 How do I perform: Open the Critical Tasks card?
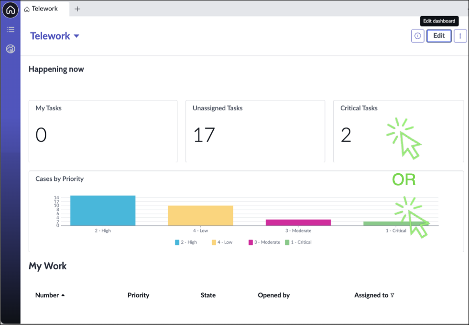click(398, 131)
